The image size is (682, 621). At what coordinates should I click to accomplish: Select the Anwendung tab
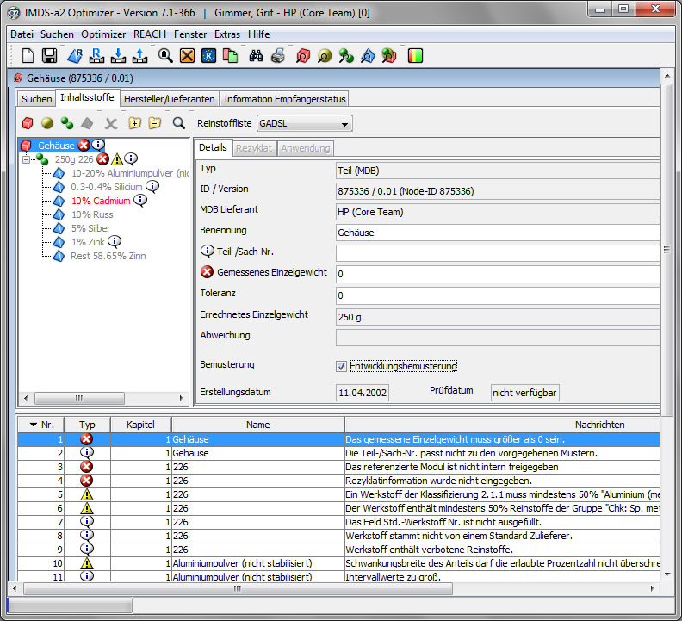(x=306, y=148)
